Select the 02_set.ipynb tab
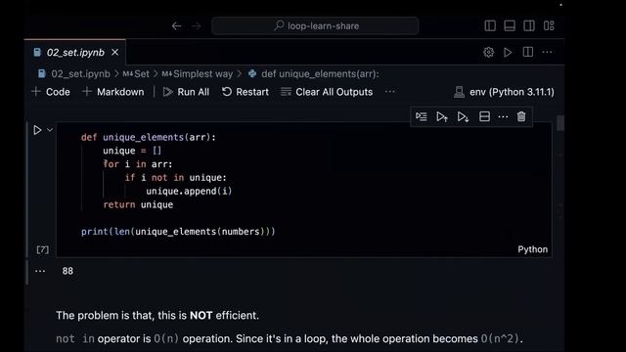 [75, 52]
